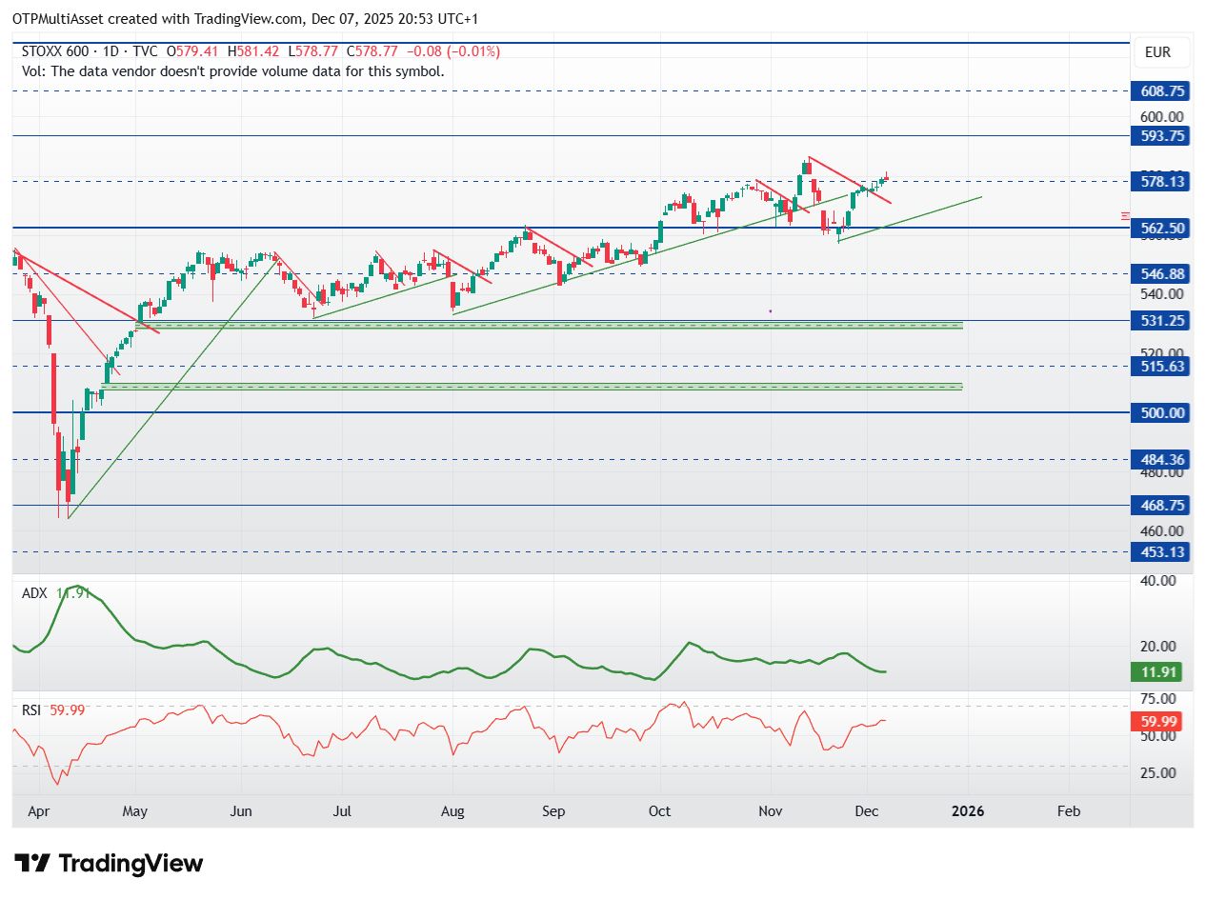Screen dimensions: 1206x899
Task: Select the 500.00 price level label
Action: coord(1161,412)
